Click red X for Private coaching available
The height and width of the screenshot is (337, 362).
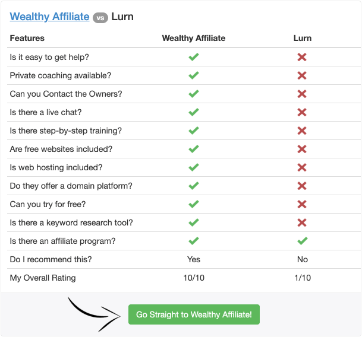click(x=302, y=75)
